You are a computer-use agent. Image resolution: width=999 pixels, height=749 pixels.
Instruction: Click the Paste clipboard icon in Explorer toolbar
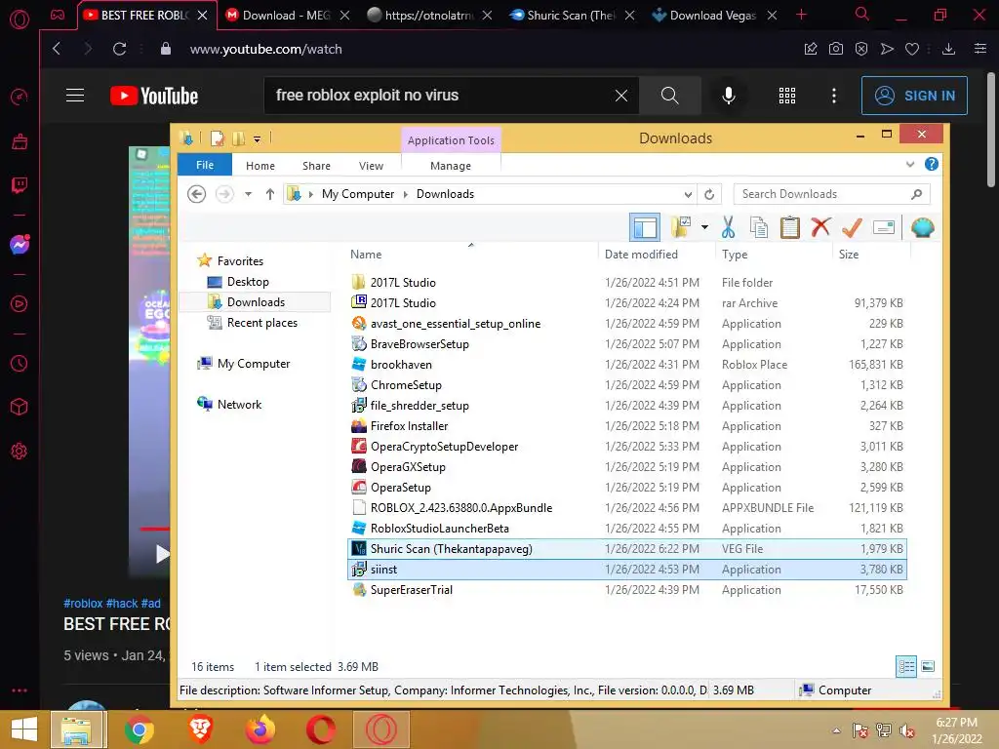click(790, 227)
